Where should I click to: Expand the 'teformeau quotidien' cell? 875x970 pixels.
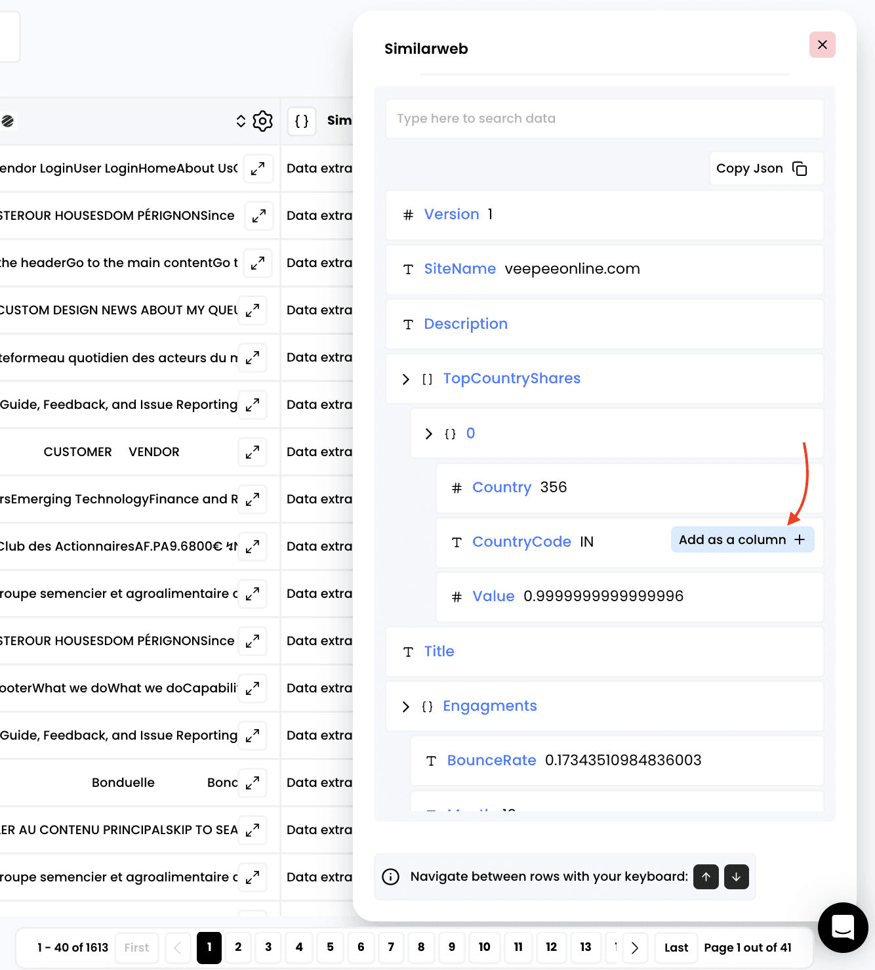pyautogui.click(x=253, y=358)
